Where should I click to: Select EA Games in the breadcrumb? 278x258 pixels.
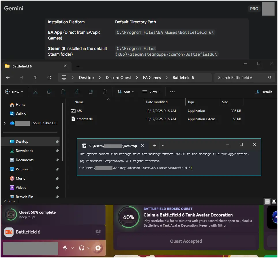(152, 78)
